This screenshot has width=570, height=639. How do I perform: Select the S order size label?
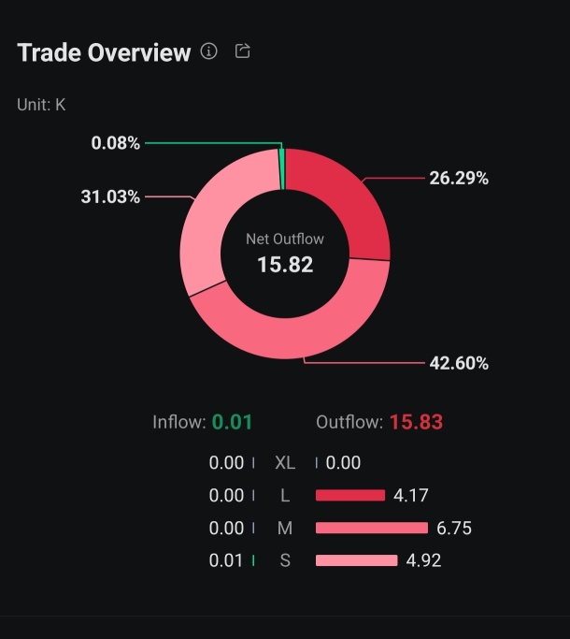(x=285, y=560)
